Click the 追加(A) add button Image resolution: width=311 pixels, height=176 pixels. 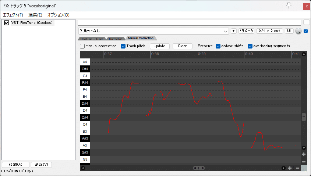(x=16, y=165)
